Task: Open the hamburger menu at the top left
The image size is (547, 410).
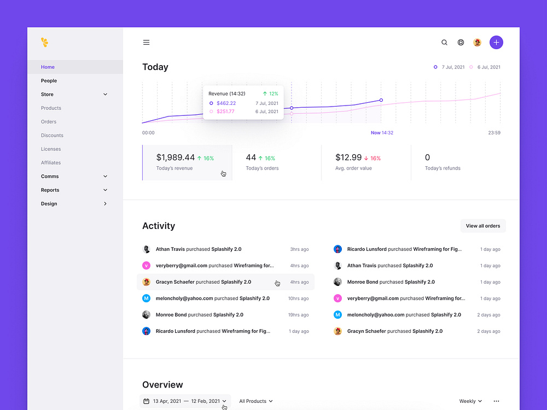Action: point(146,42)
